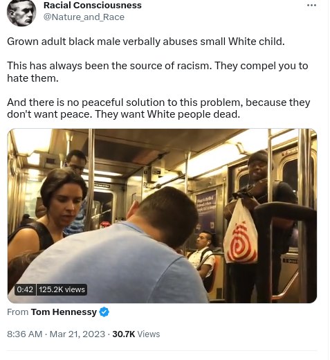
Task: Open the 30.7K Views analytics link
Action: [x=136, y=334]
